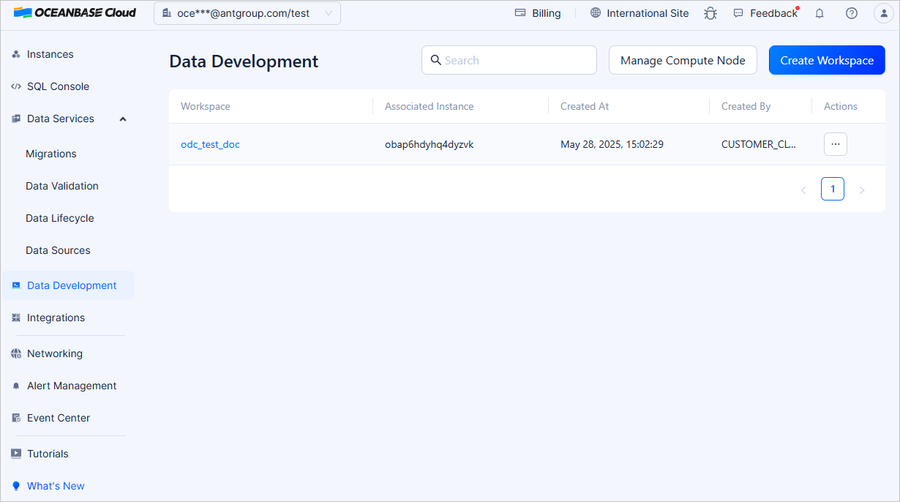Select page 1 in pagination
Viewport: 900px width, 502px height.
[832, 189]
